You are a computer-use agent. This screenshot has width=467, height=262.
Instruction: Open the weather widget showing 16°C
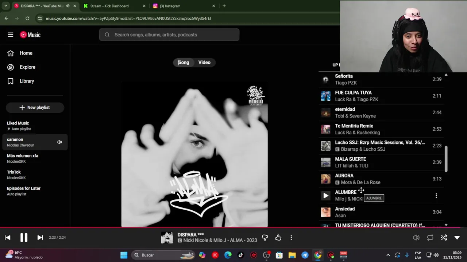[x=24, y=255]
